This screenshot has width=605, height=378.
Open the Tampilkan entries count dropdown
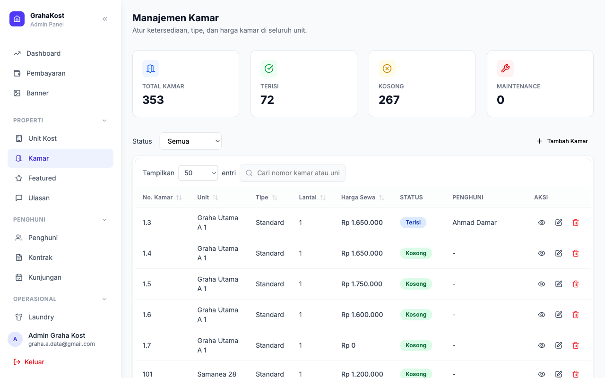[x=198, y=173]
